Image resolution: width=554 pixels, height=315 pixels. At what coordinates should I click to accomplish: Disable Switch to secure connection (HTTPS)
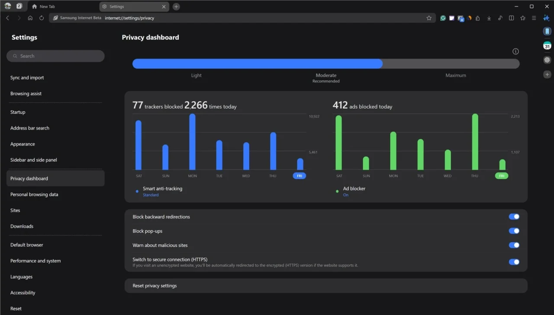tap(514, 262)
